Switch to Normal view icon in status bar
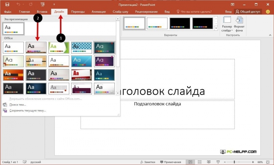274x165 pixels. pos(190,161)
